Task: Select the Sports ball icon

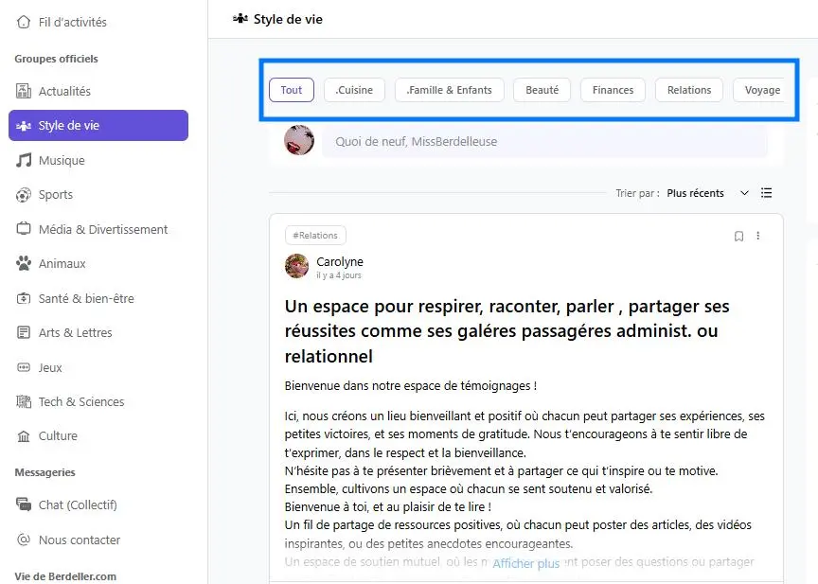Action: 24,195
